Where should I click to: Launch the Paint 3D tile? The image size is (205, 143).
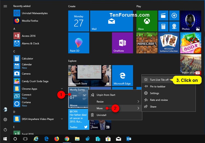click(79, 43)
